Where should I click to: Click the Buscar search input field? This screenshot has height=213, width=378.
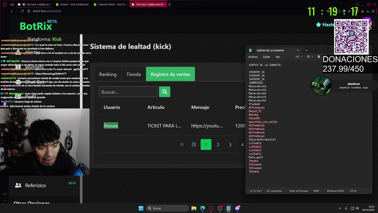pos(128,92)
